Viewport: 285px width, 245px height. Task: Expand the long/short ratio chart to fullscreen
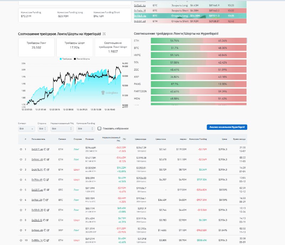(x=104, y=34)
